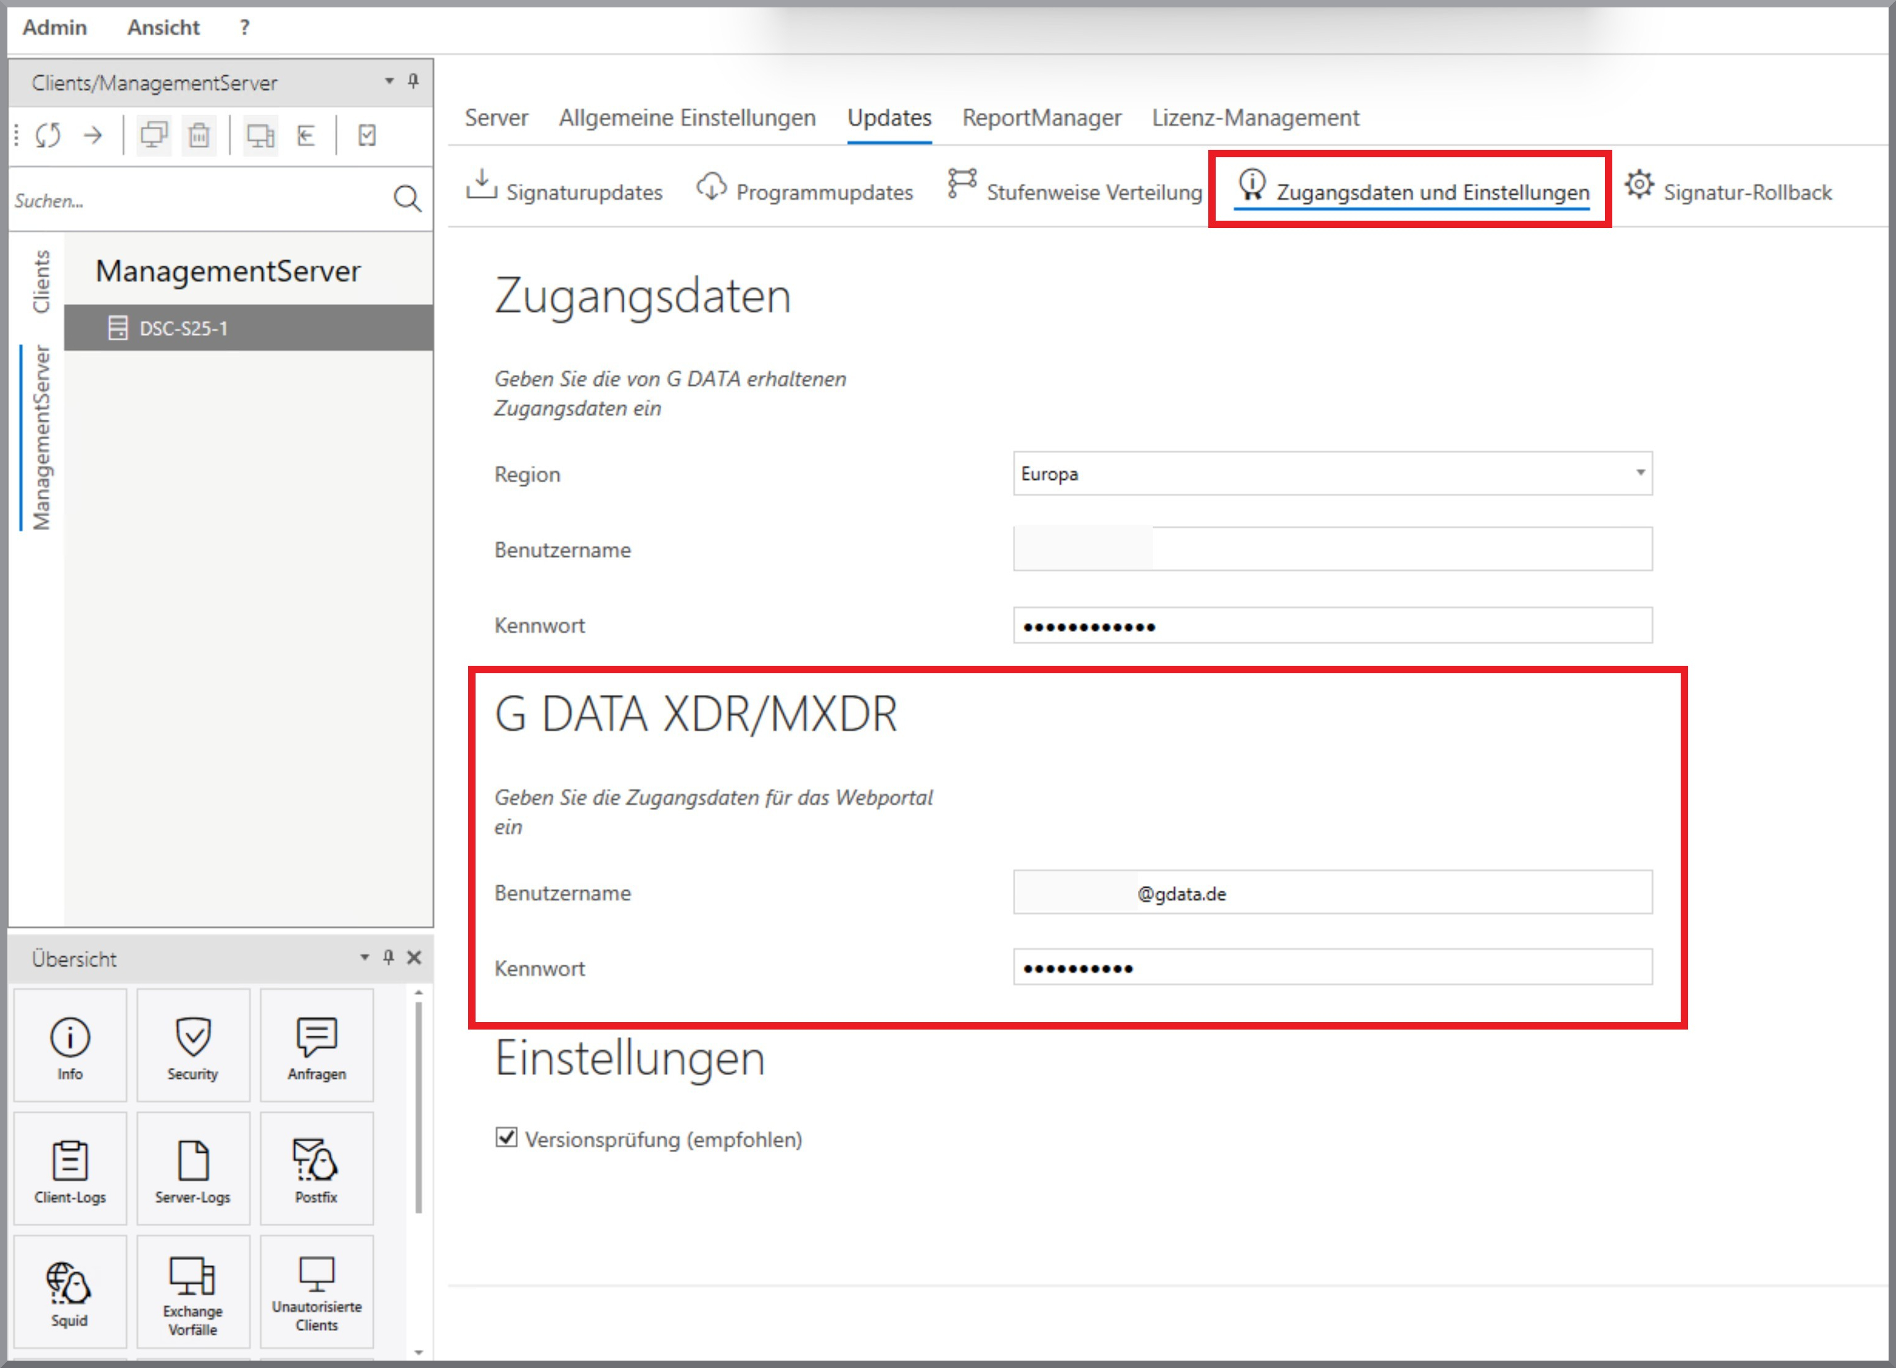Click the XDR/MXDR Benutzername field
The width and height of the screenshot is (1896, 1368).
click(1332, 893)
